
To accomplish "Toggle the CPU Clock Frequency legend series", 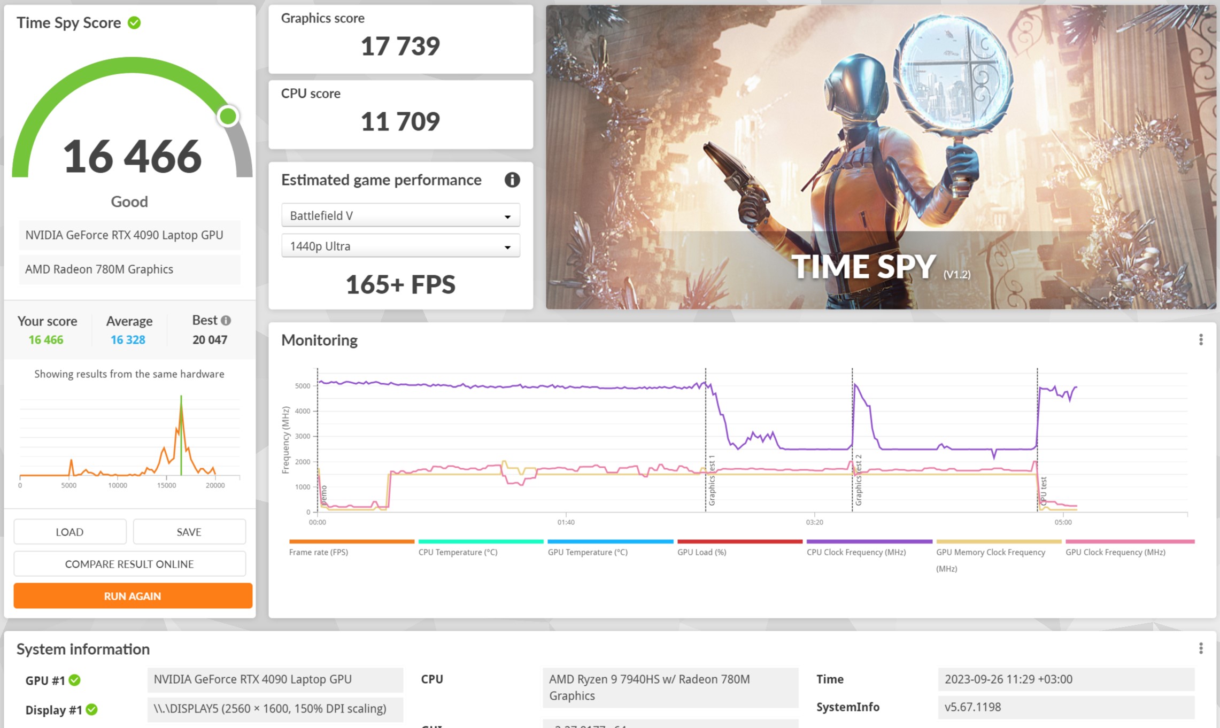I will tap(856, 552).
